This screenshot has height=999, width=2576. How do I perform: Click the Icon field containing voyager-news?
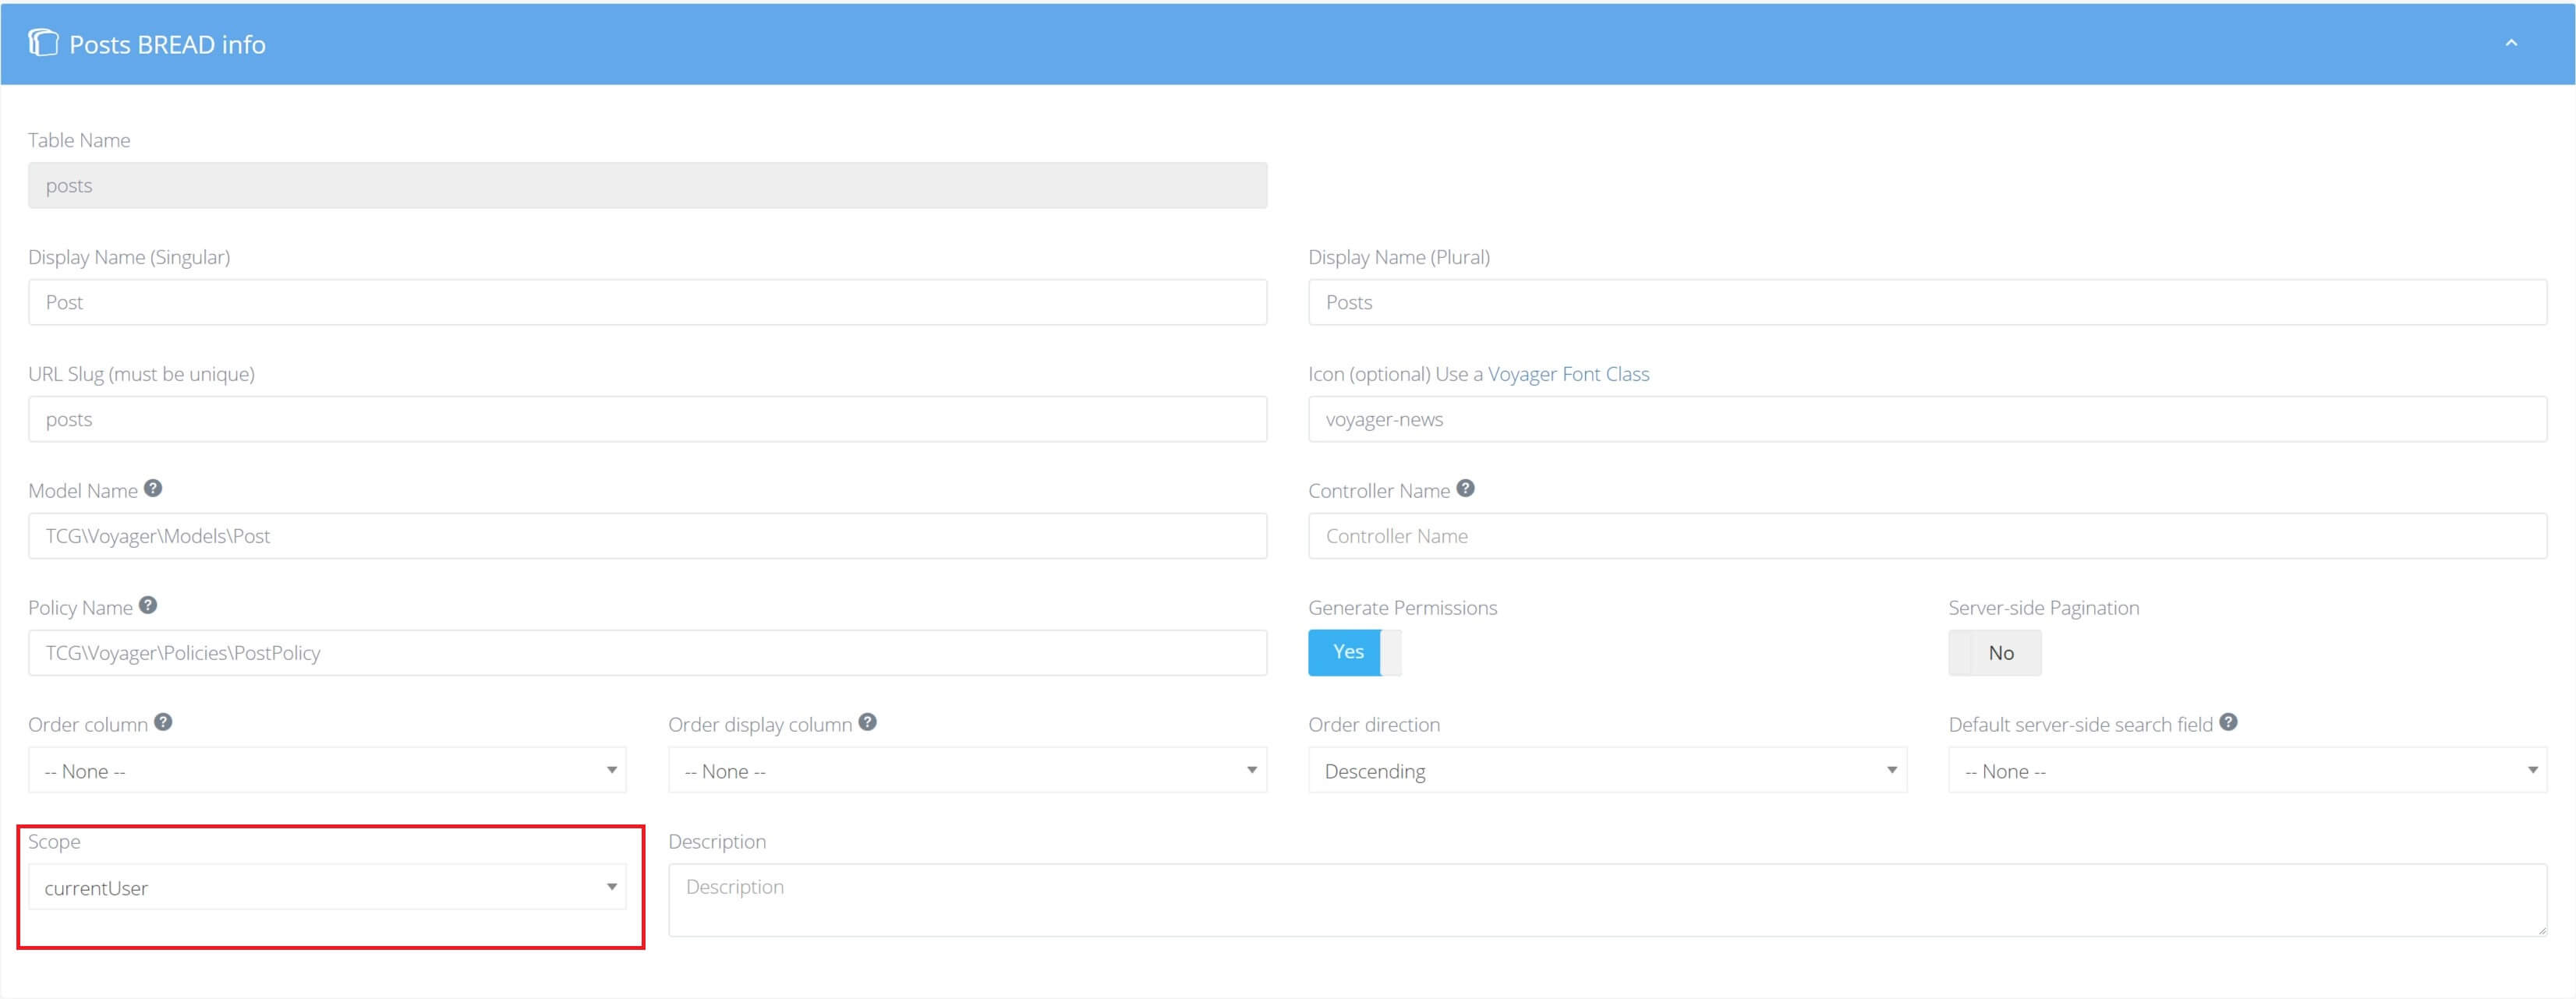coord(1927,418)
